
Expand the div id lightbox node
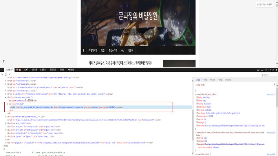(6, 137)
